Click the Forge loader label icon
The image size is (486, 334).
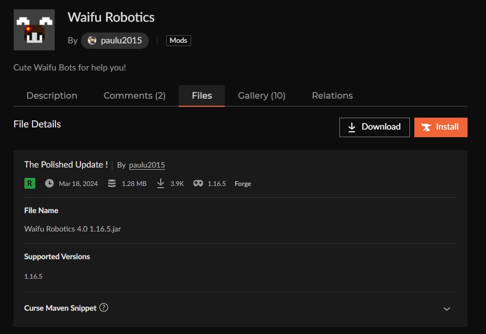(242, 183)
